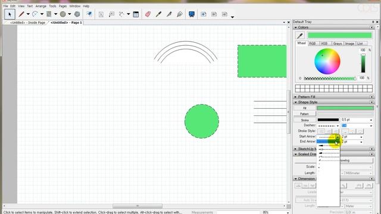
Task: Start the presentation monitor icon
Action: pos(192,14)
